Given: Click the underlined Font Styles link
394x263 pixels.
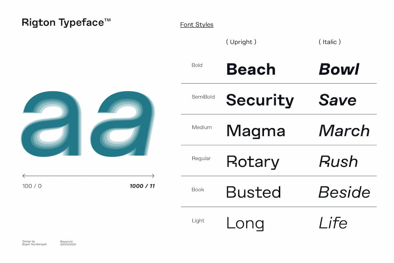Looking at the screenshot, I should [x=197, y=25].
